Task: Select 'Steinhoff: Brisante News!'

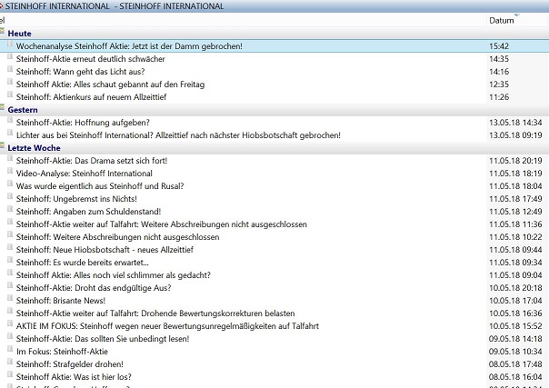Action: [61, 301]
